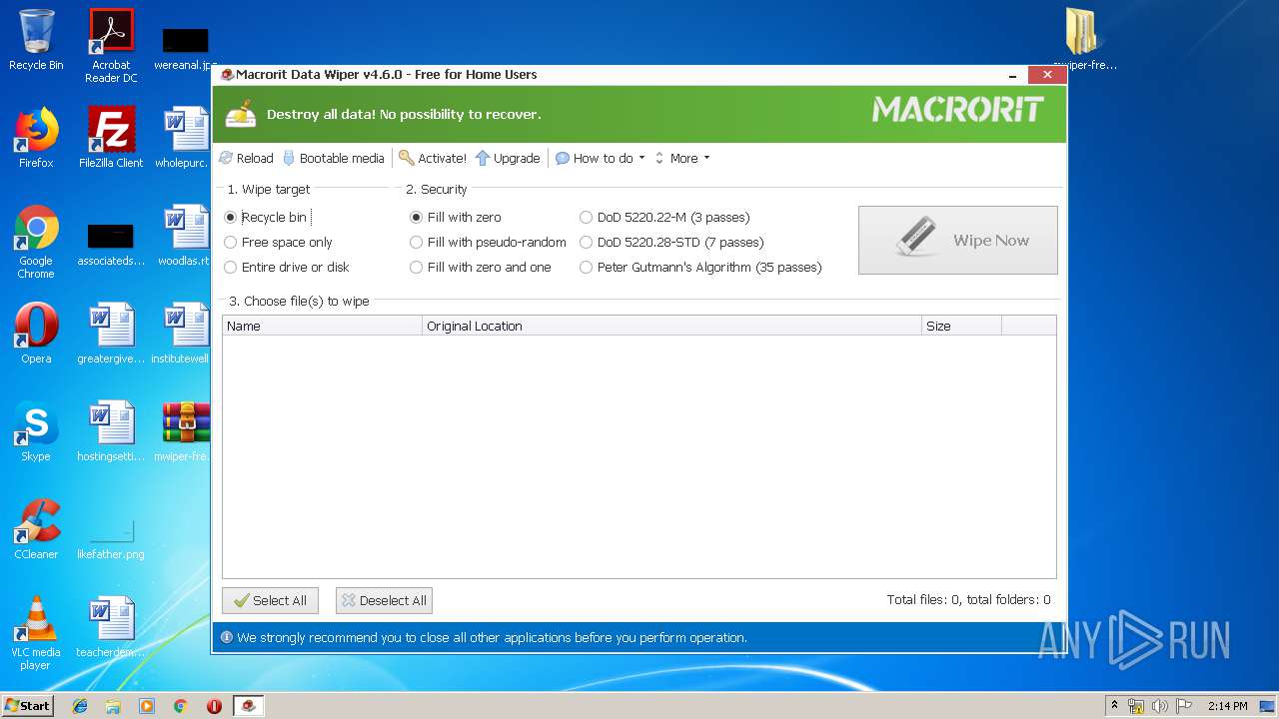
Task: Sort list by Size column header
Action: 961,326
